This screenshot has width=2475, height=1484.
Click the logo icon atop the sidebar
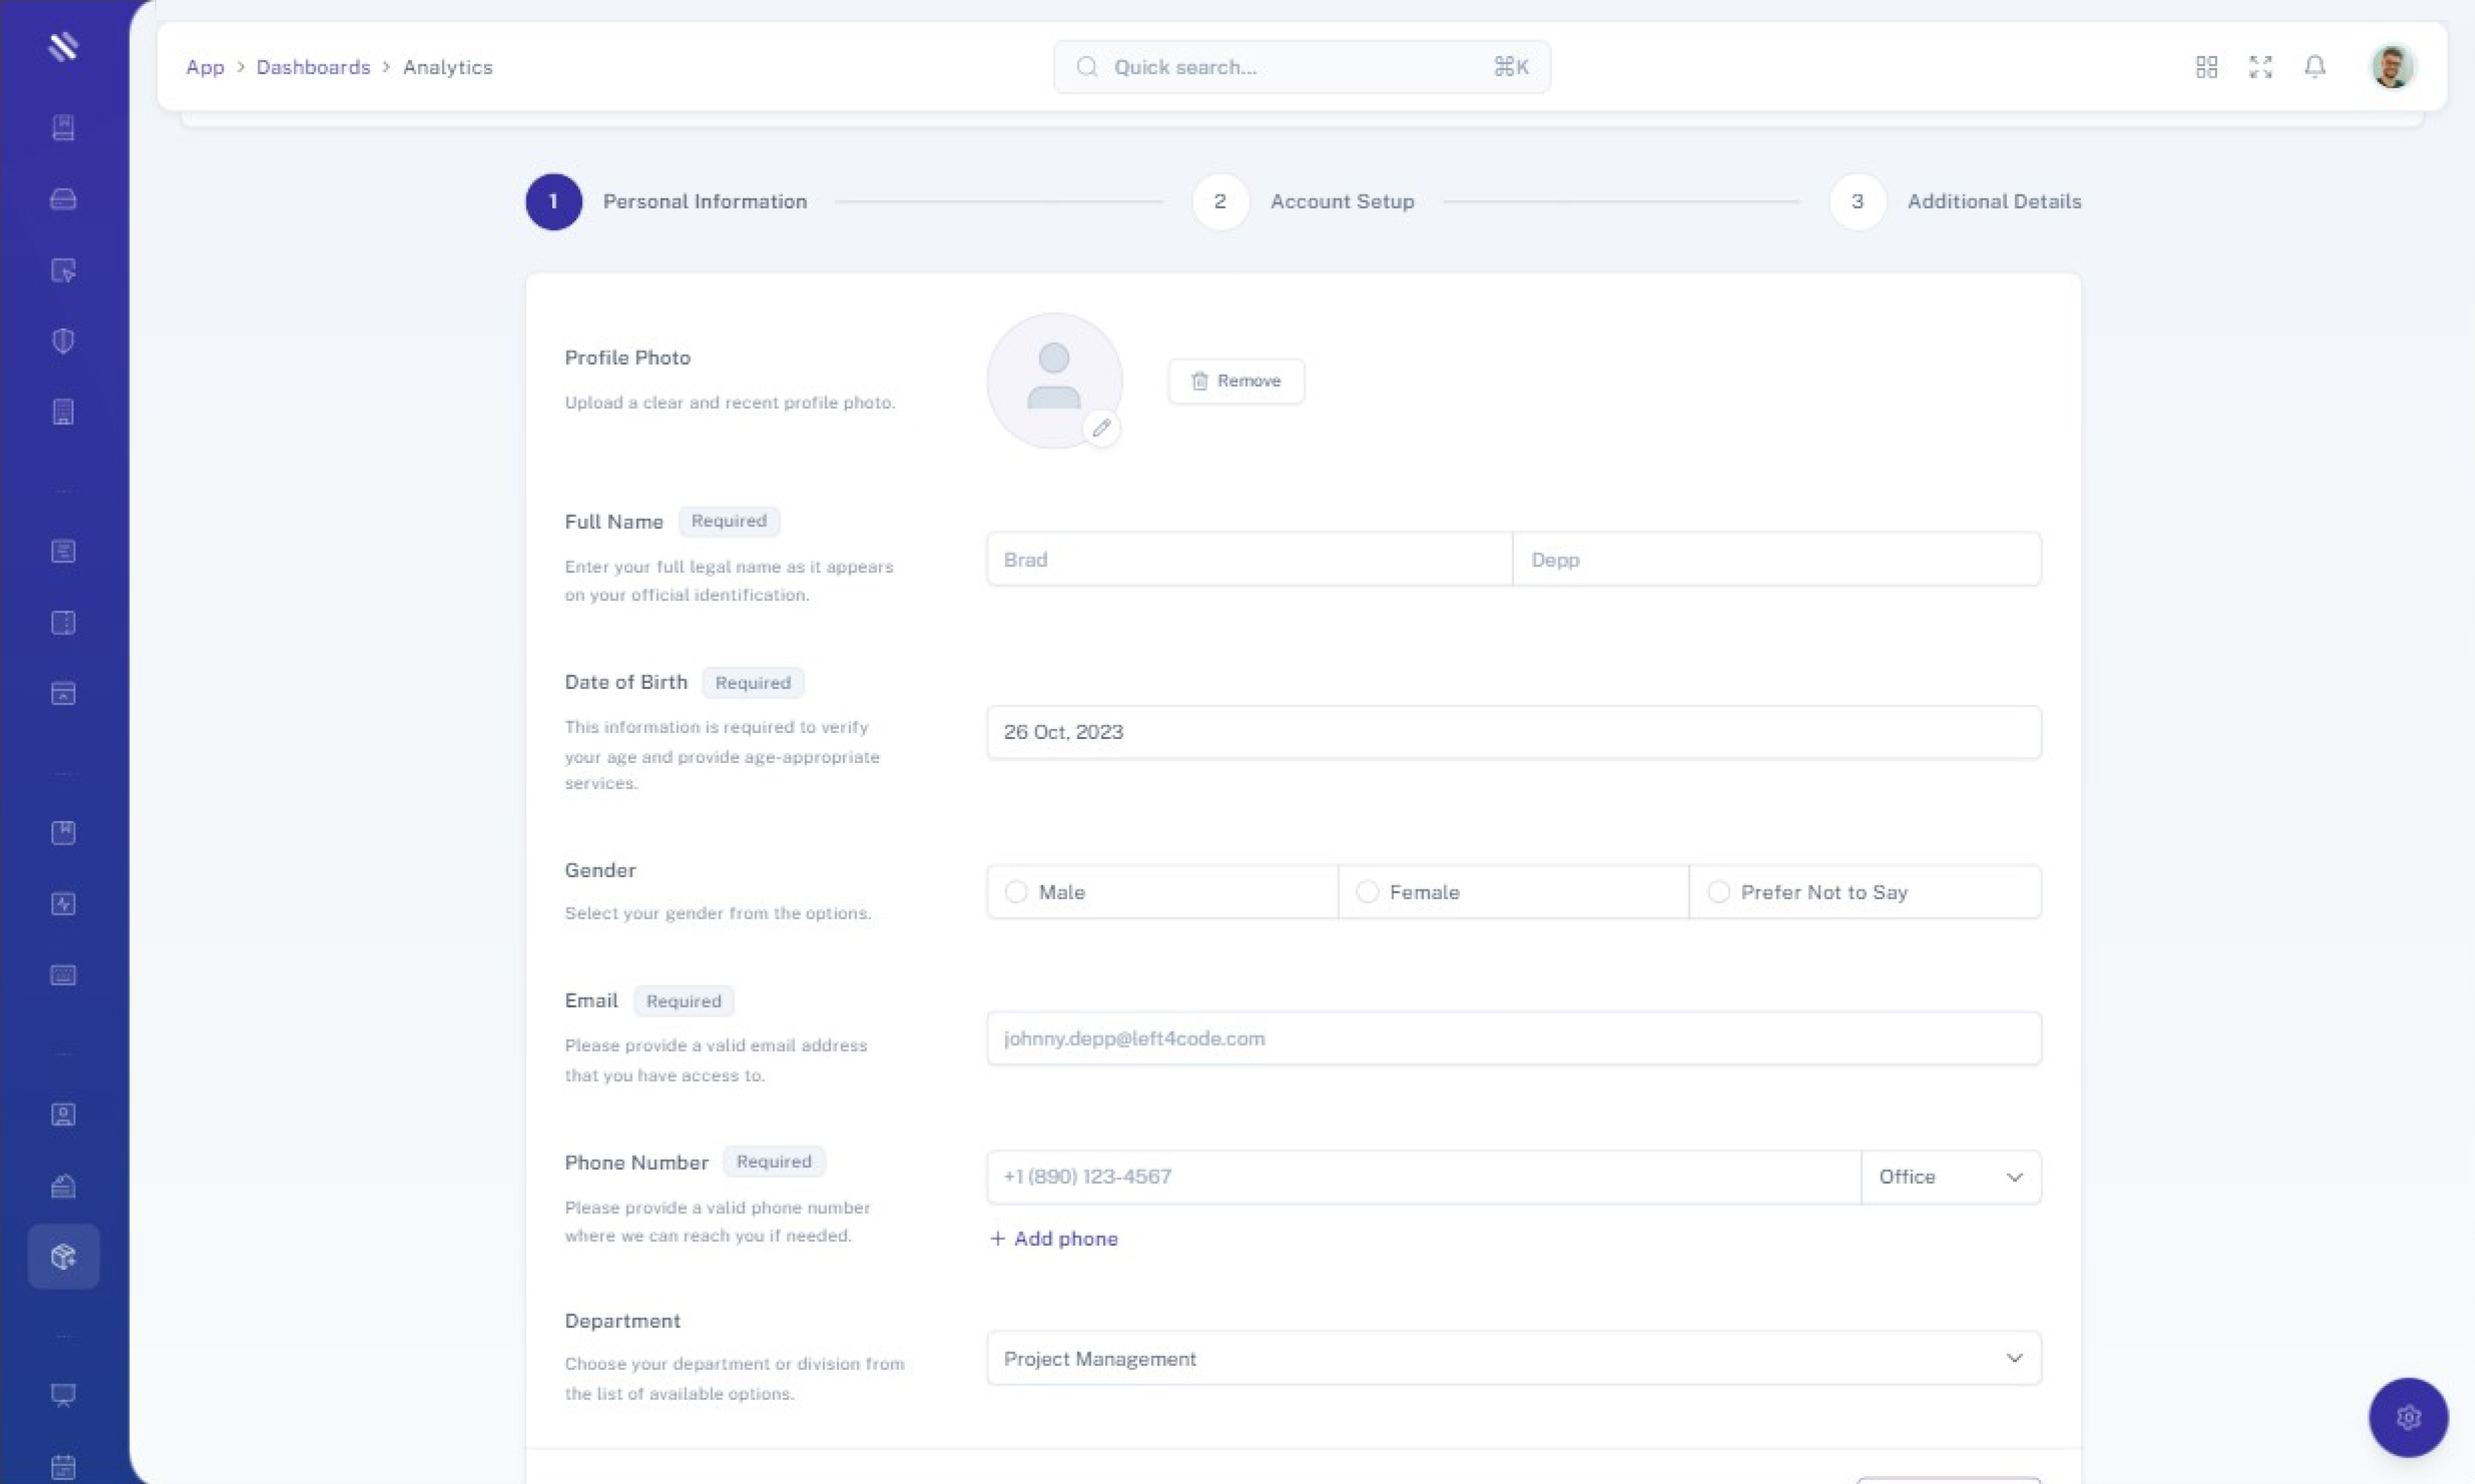click(63, 46)
